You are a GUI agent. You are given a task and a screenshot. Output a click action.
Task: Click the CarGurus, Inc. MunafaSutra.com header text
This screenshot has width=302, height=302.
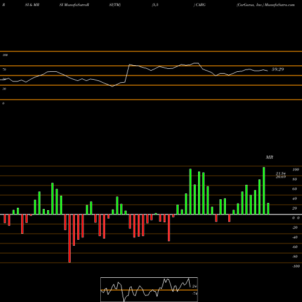click(x=266, y=5)
